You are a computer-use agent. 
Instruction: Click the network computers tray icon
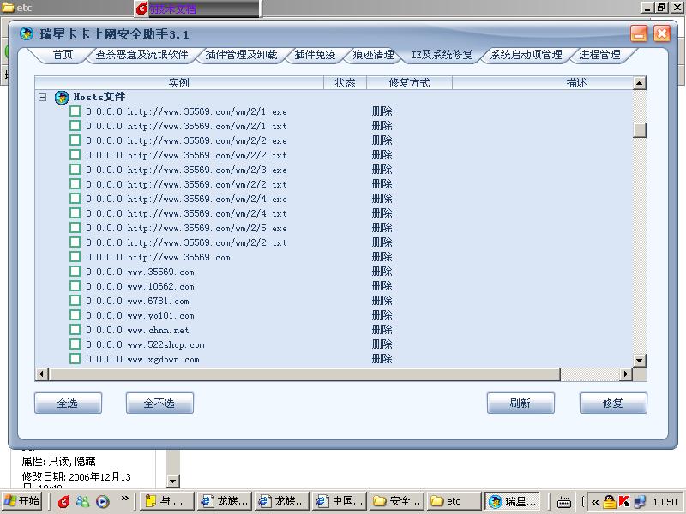click(639, 501)
